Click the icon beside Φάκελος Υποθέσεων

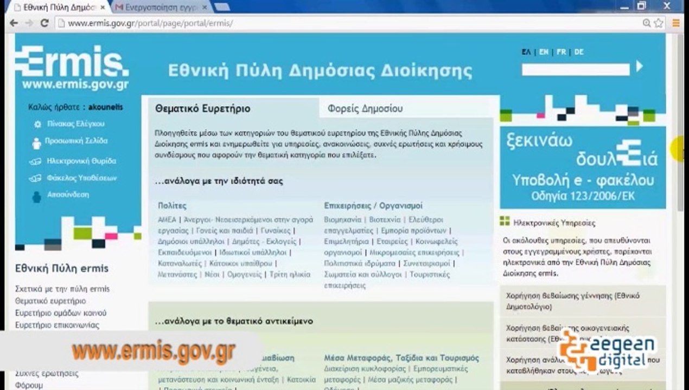(35, 178)
